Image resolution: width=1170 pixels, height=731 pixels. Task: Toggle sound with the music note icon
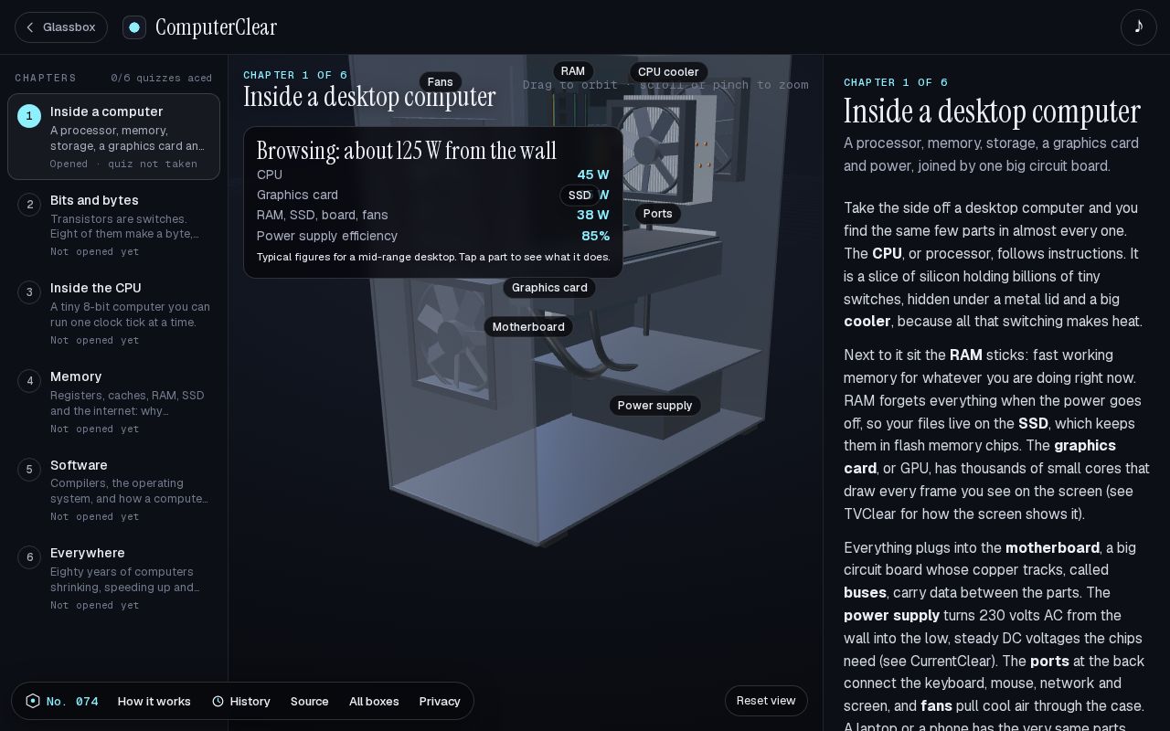coord(1139,27)
